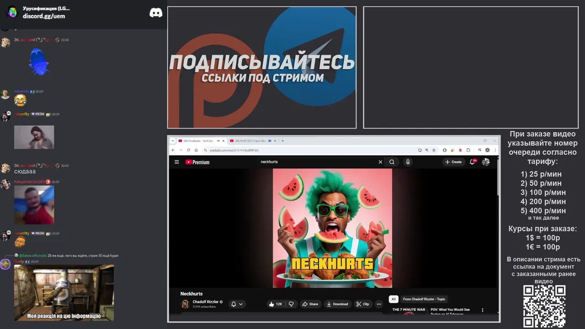Mute the Neckhurts tab via speaker icon

click(218, 141)
